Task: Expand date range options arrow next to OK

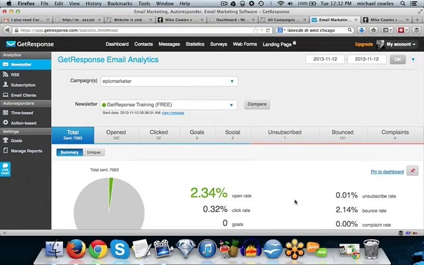Action: pos(413,60)
